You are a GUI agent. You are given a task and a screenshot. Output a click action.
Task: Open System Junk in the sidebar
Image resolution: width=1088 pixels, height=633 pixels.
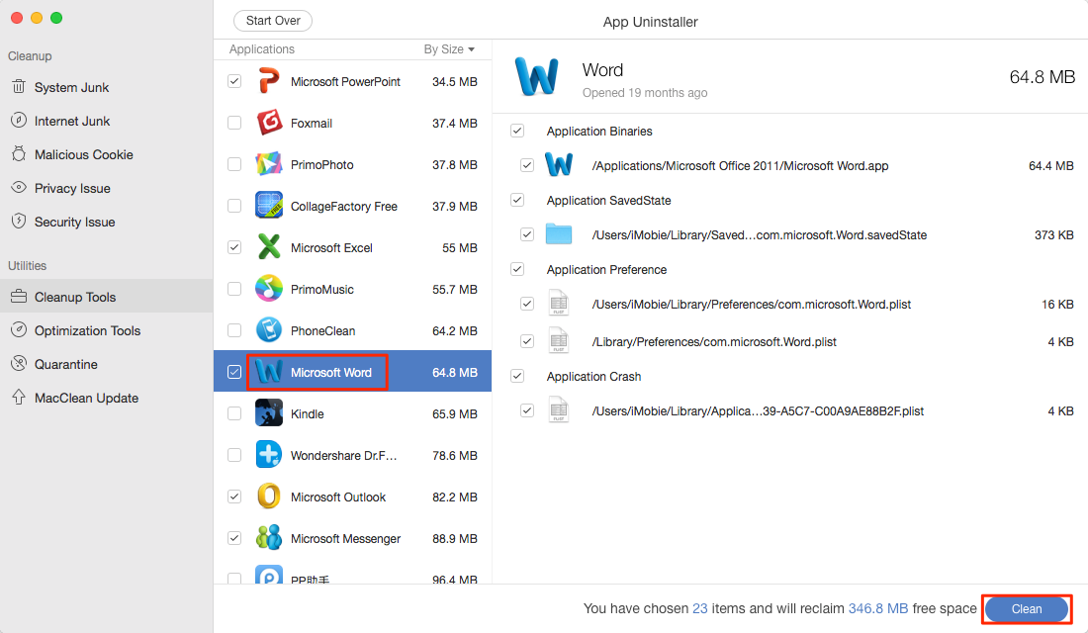pos(107,87)
